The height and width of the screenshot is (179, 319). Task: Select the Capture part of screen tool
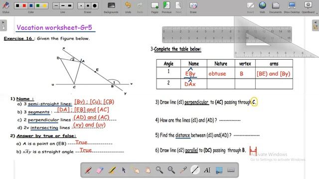219,170
